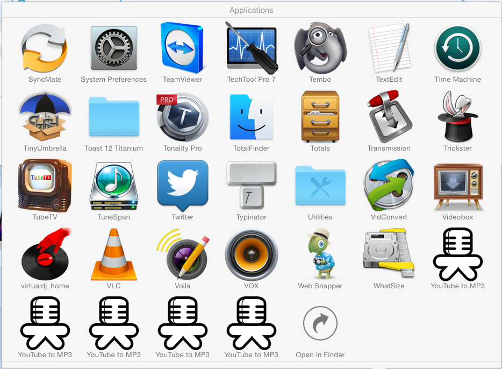The width and height of the screenshot is (502, 369).
Task: Open TeamViewer from the Applications stack
Action: tap(183, 47)
